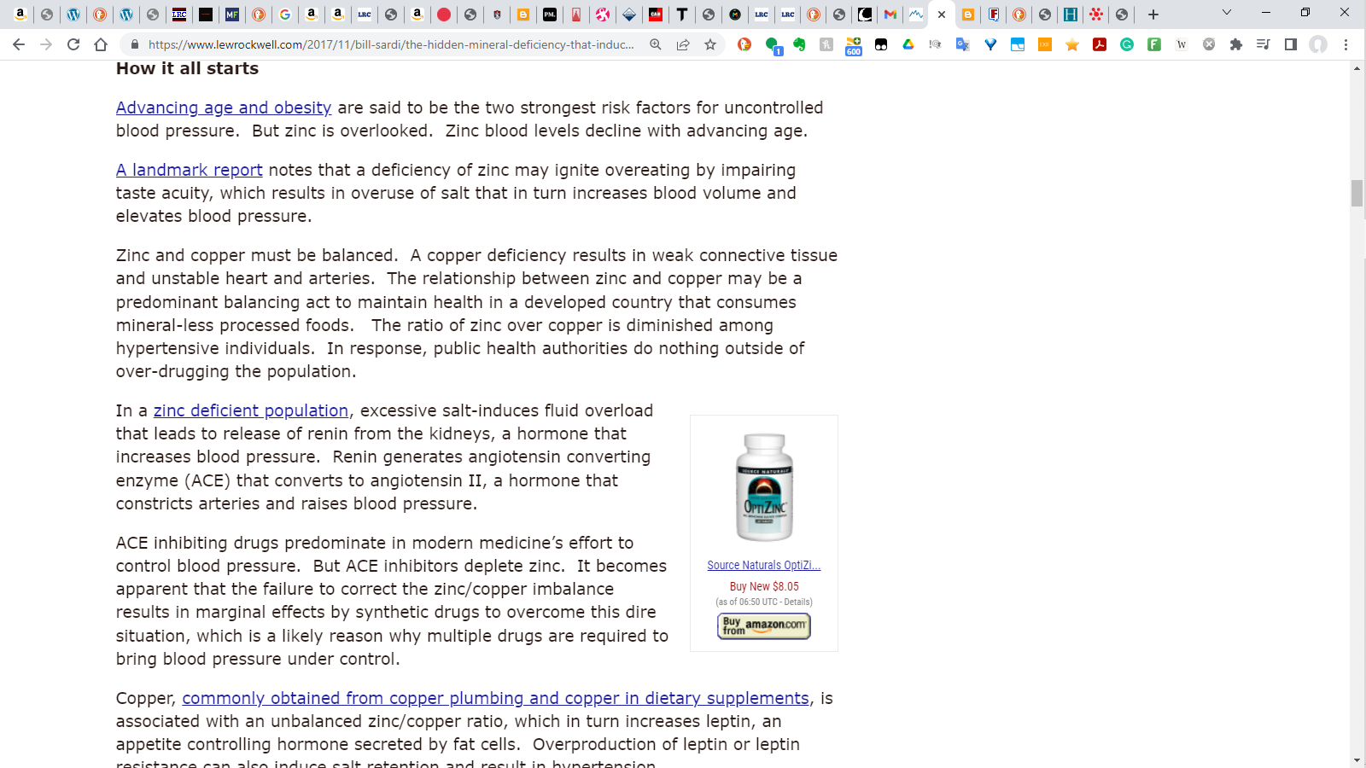Screen dimensions: 1366x768
Task: Go back to the previous page
Action: pos(19,44)
